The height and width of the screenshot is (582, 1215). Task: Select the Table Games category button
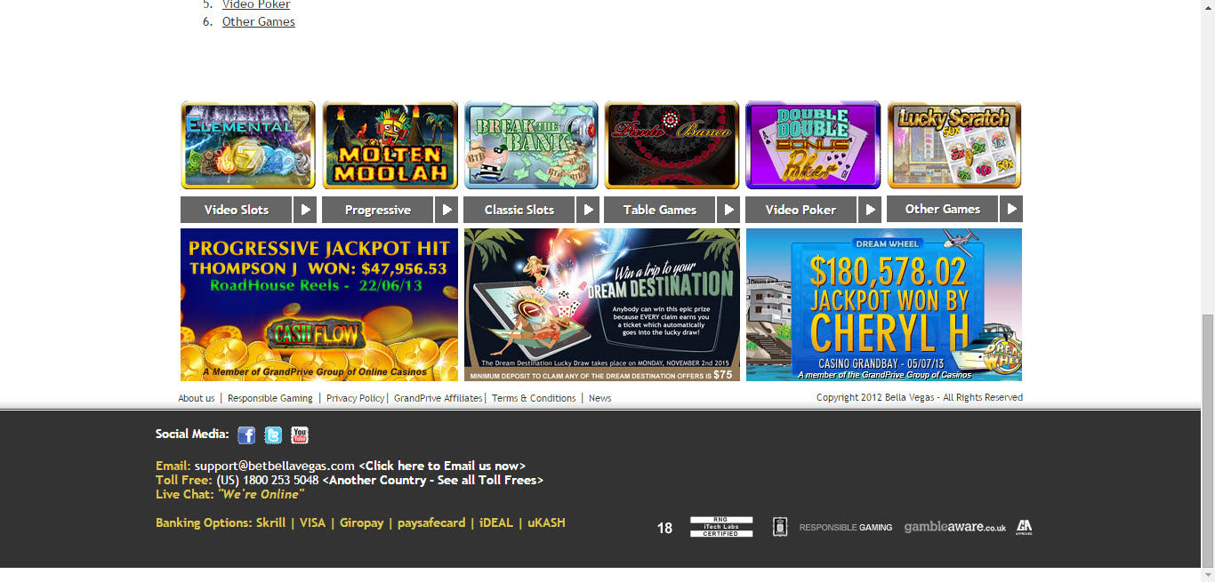[x=660, y=210]
